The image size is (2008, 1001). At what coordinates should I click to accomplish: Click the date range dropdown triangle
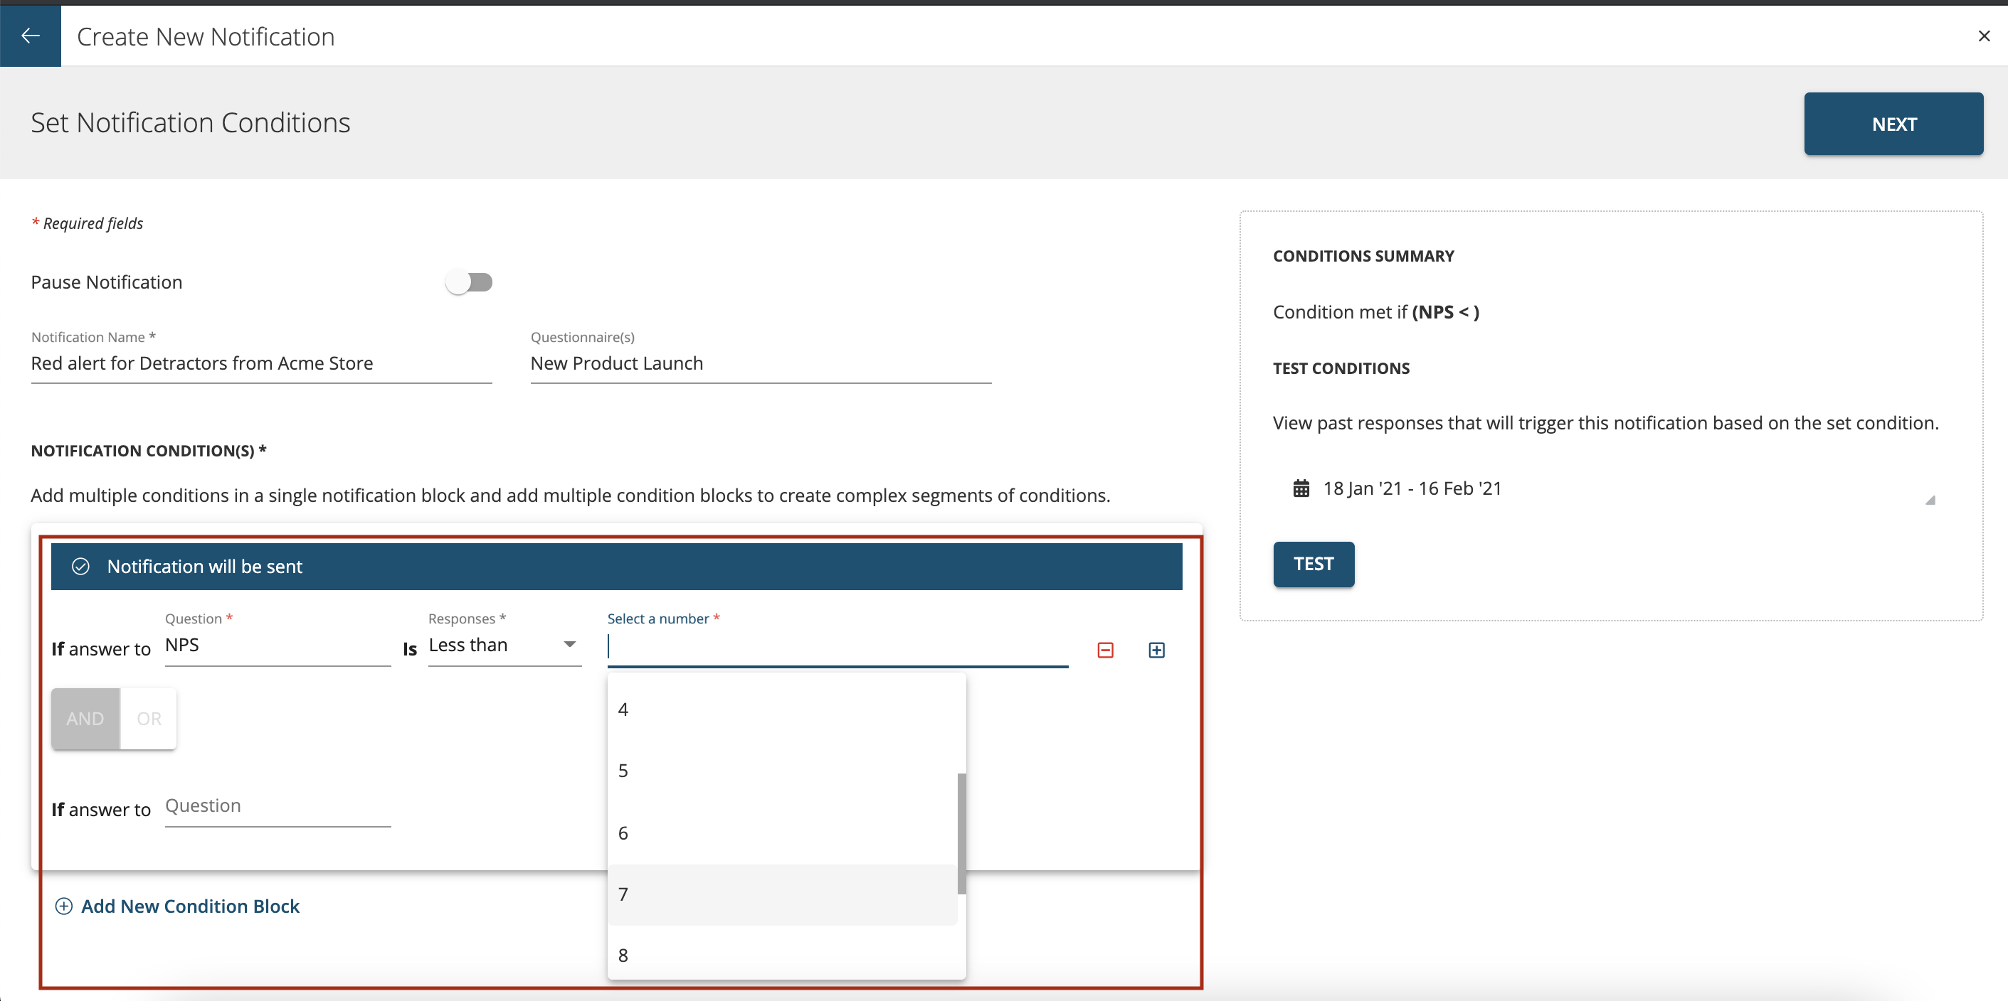click(x=1930, y=500)
